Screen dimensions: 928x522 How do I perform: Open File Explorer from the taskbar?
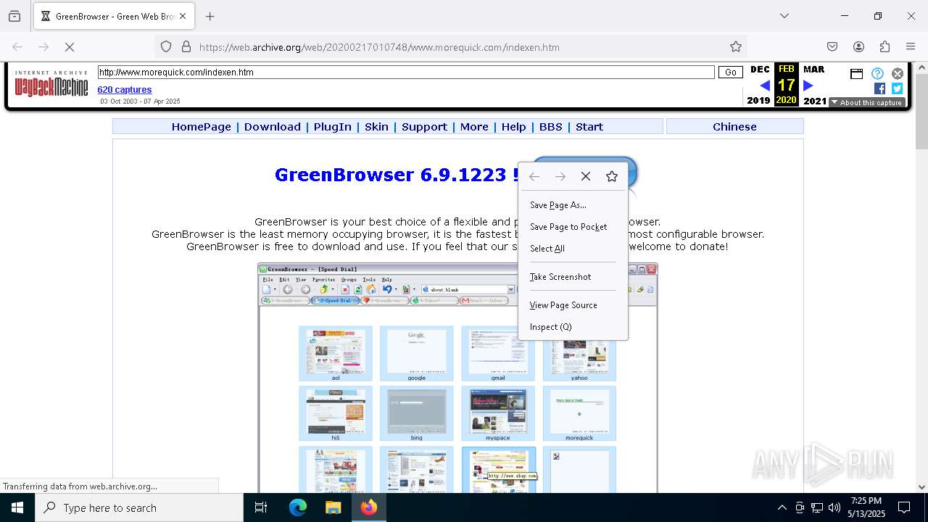pos(333,507)
